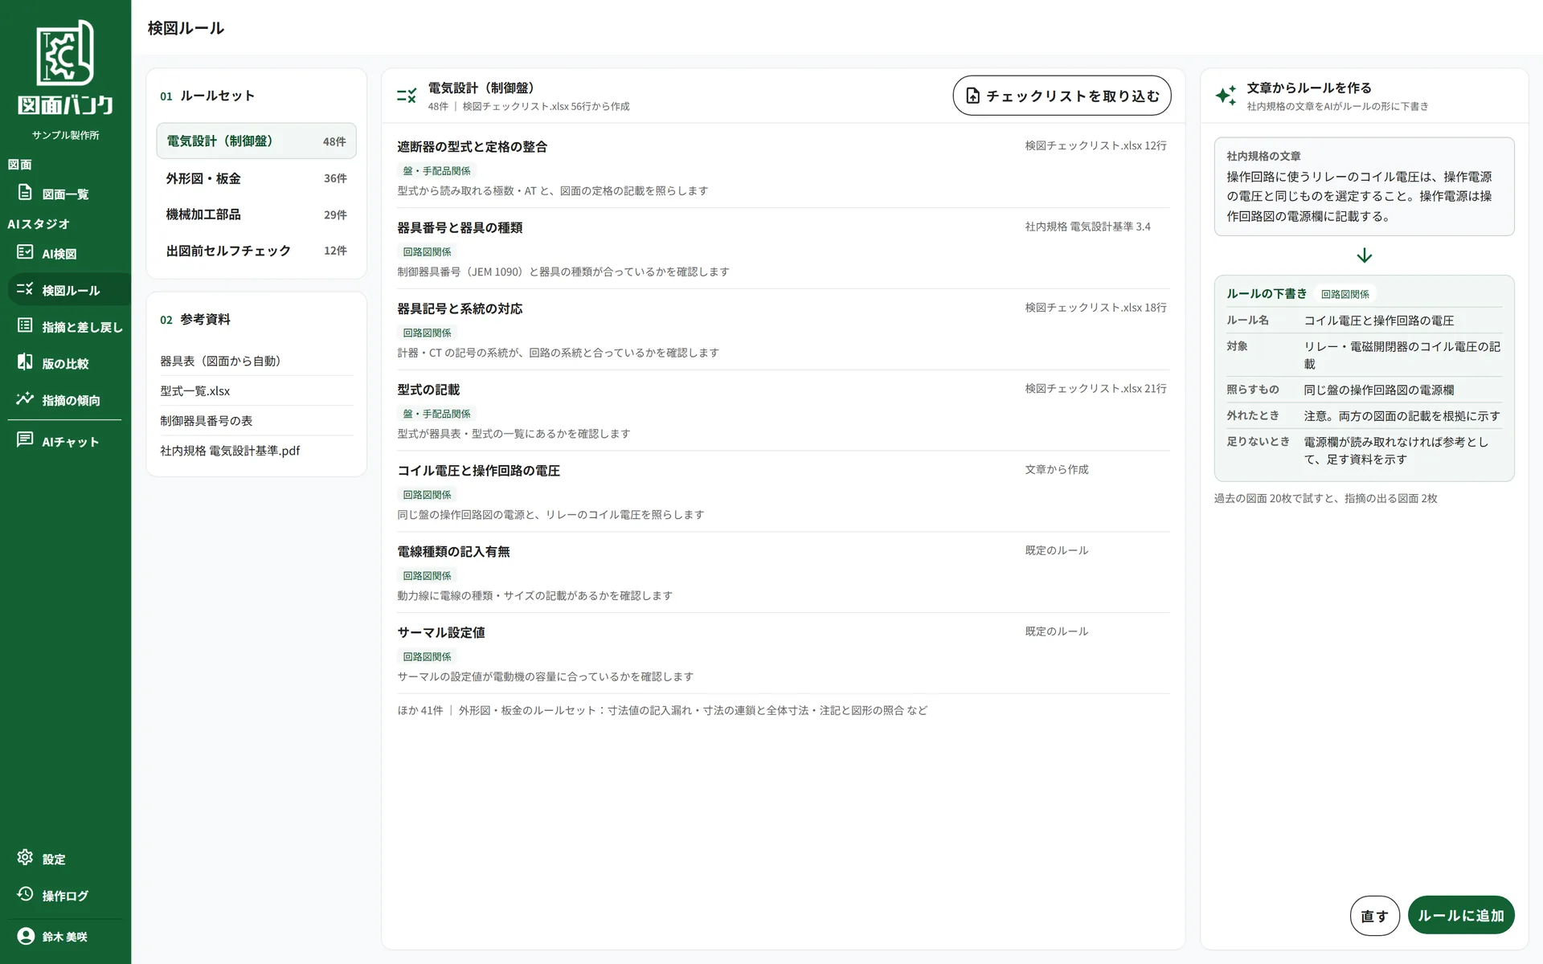Click sparkle icon for 文章からルールを作る
The image size is (1543, 964).
click(x=1226, y=96)
